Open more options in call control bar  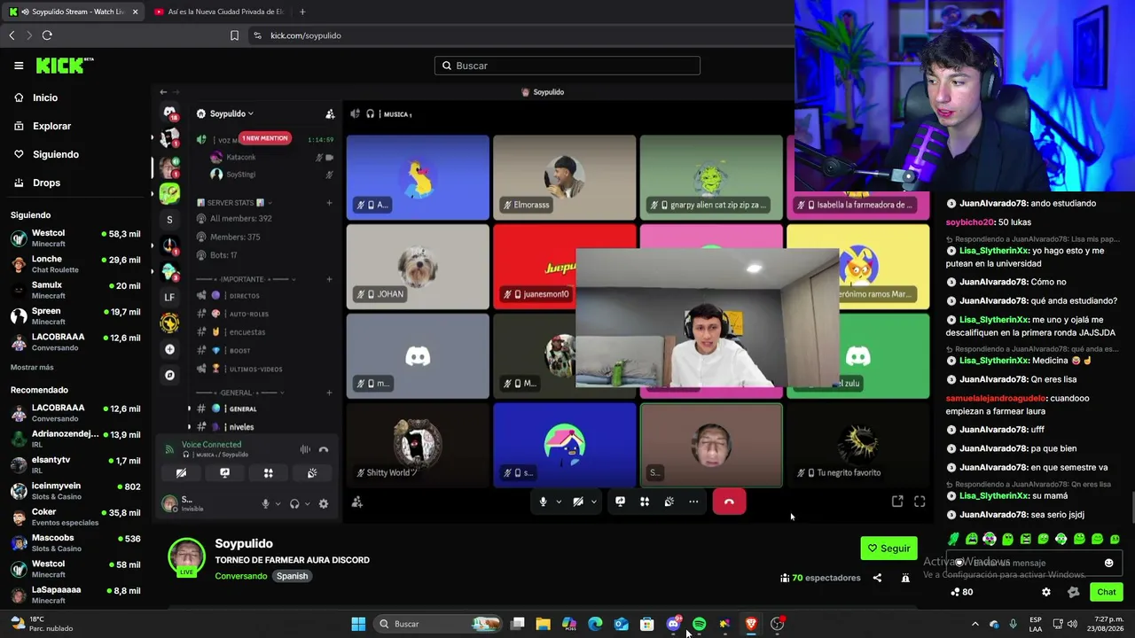point(693,502)
